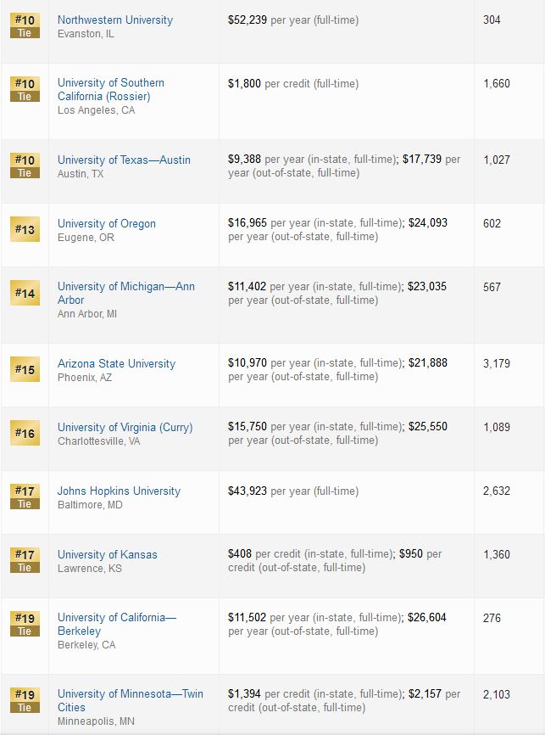The width and height of the screenshot is (545, 735).
Task: Click #10 Tie badge beside Northwestern University
Action: pyautogui.click(x=25, y=25)
